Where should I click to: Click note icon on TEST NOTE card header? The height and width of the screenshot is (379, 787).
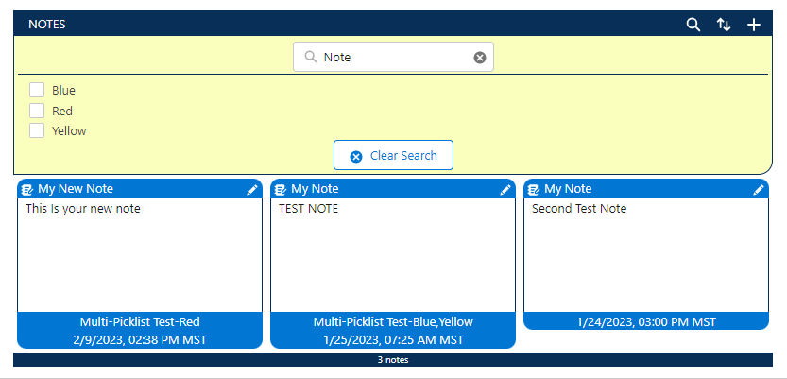tap(281, 190)
